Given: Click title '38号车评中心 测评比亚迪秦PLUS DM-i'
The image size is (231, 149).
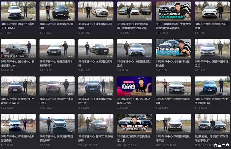Looking at the screenshot, I should [17, 26].
